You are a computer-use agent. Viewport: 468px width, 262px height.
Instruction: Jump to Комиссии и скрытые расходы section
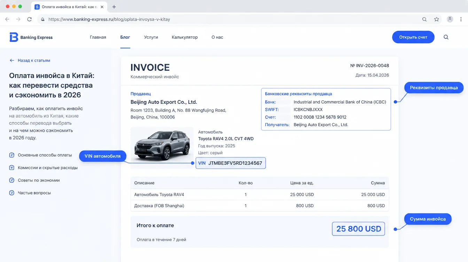pyautogui.click(x=48, y=168)
